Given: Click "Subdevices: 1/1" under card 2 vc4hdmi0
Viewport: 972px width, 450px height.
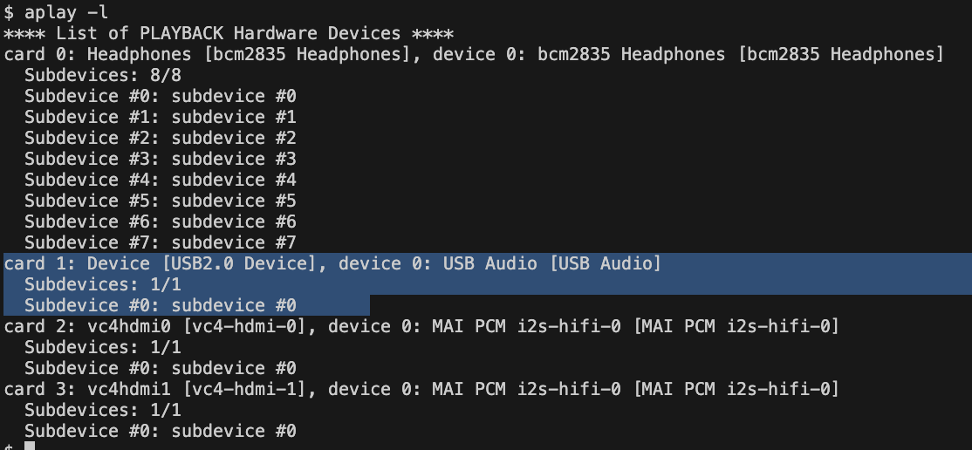Looking at the screenshot, I should click(103, 347).
